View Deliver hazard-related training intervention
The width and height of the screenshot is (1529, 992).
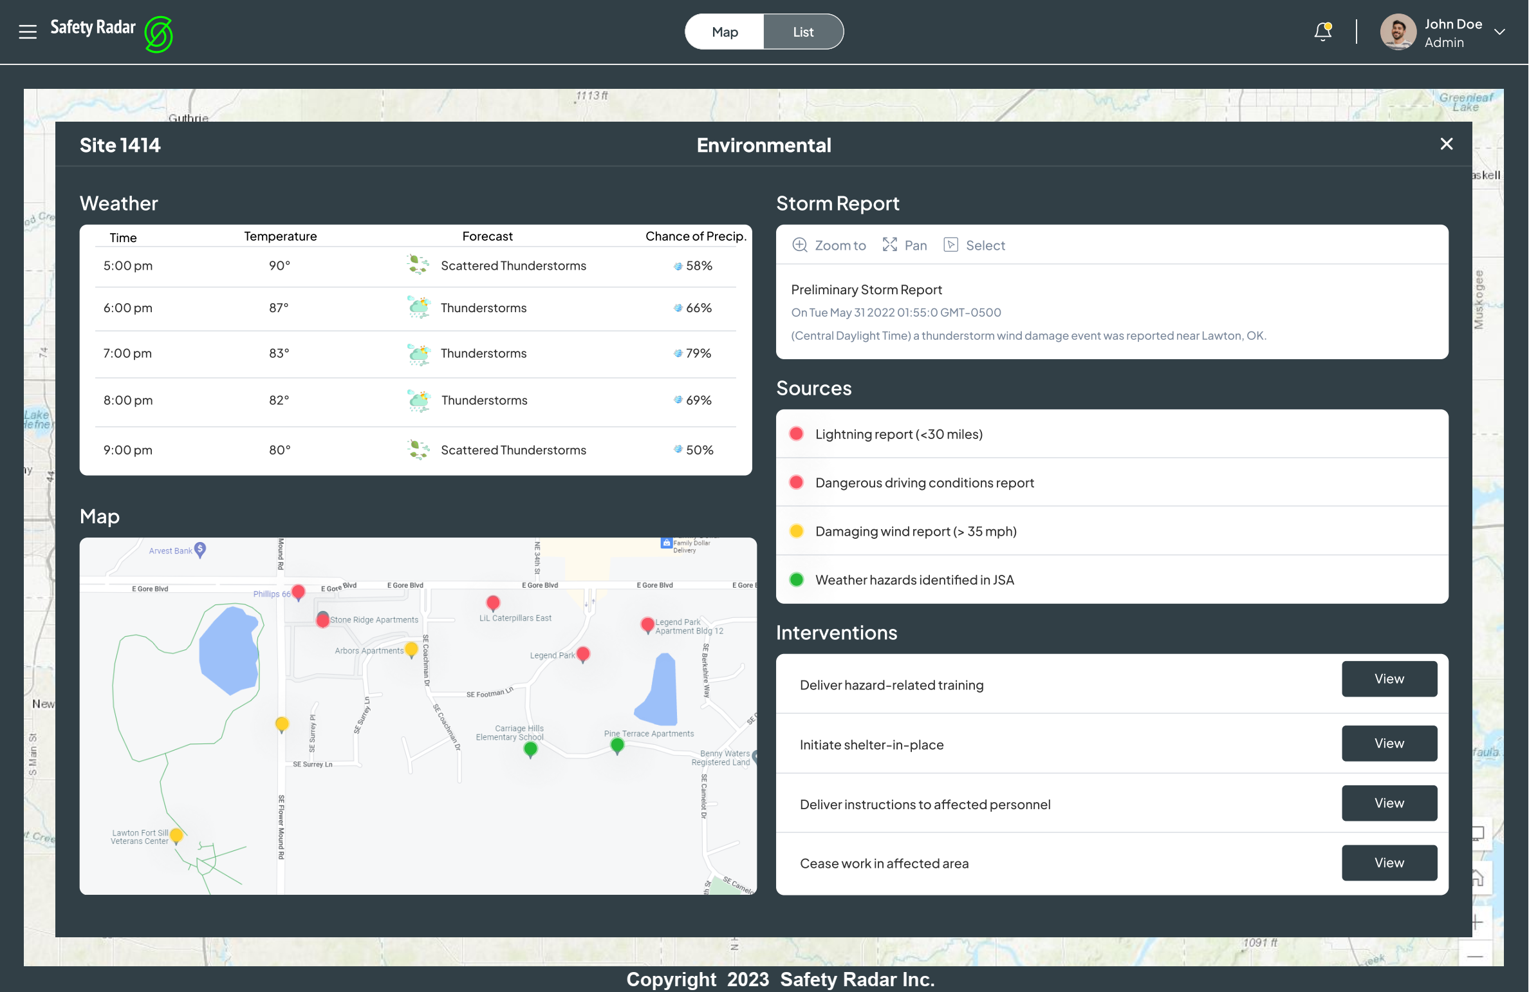coord(1389,678)
